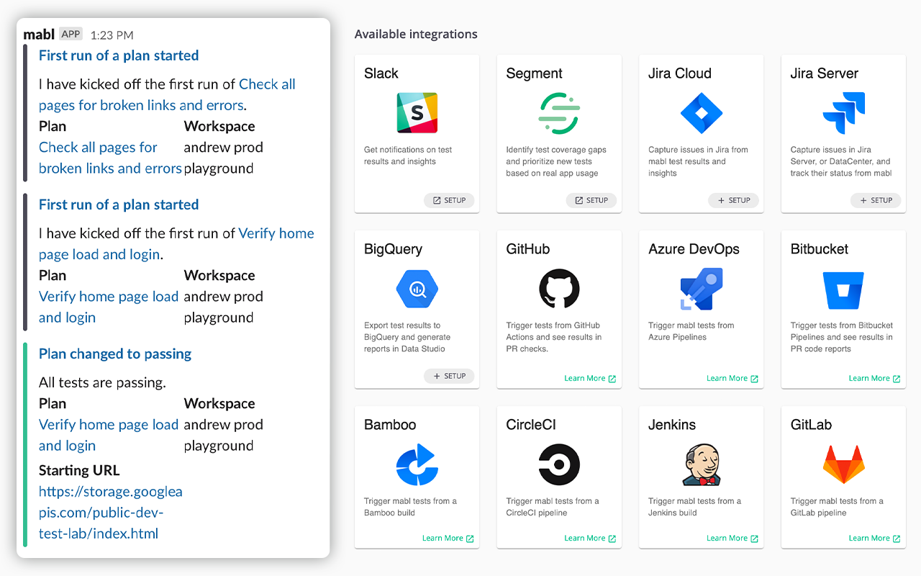Select the CircleCI logo icon
The image size is (921, 576).
pos(559,464)
